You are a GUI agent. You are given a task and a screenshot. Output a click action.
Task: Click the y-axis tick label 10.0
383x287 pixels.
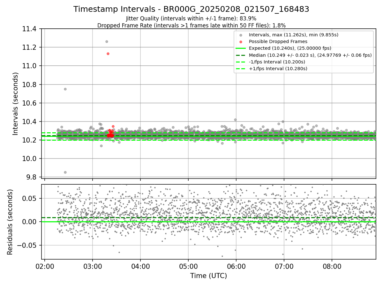(30, 158)
